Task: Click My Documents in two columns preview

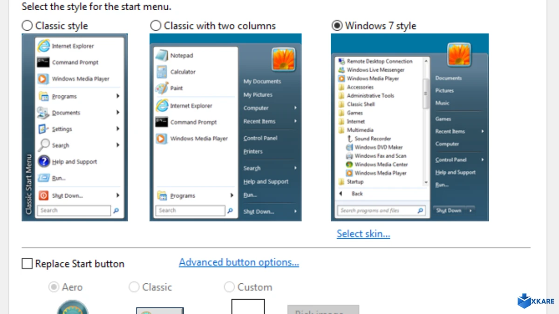Action: [262, 81]
